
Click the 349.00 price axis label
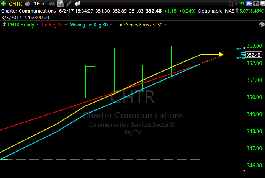pos(254,114)
